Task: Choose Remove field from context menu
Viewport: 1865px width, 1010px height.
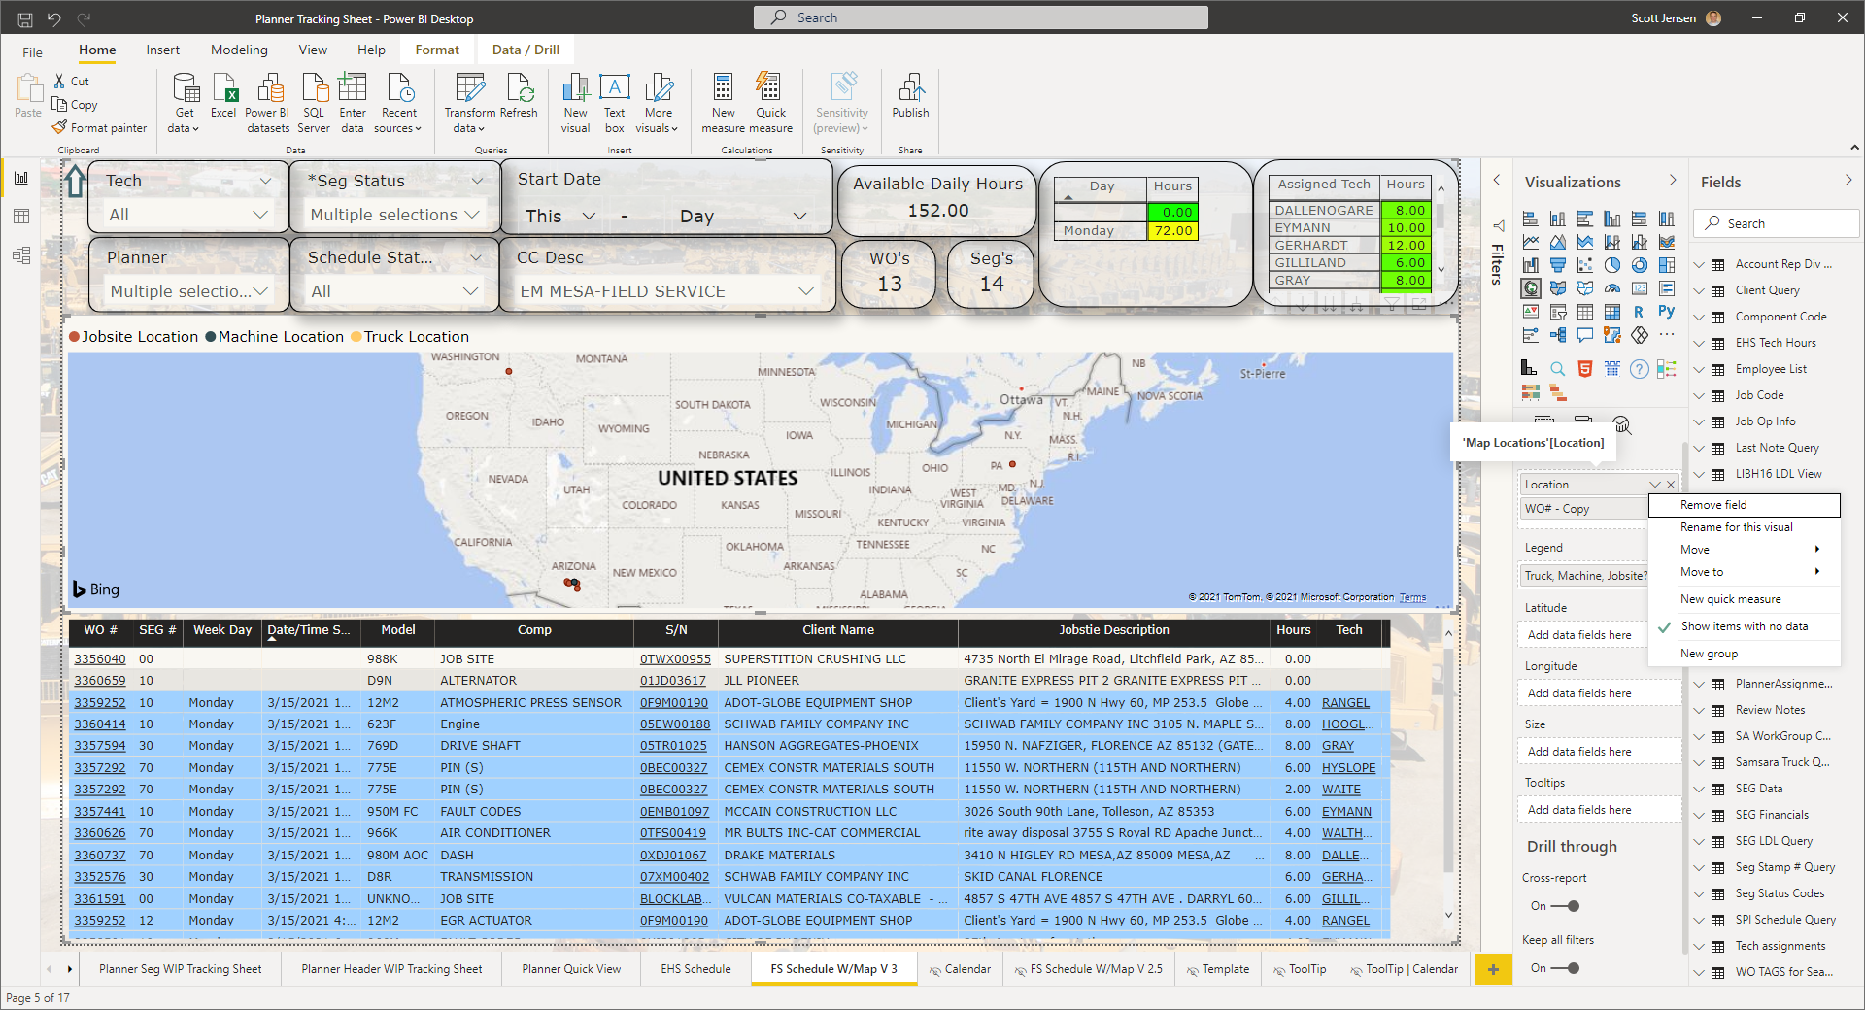Action: tap(1744, 505)
